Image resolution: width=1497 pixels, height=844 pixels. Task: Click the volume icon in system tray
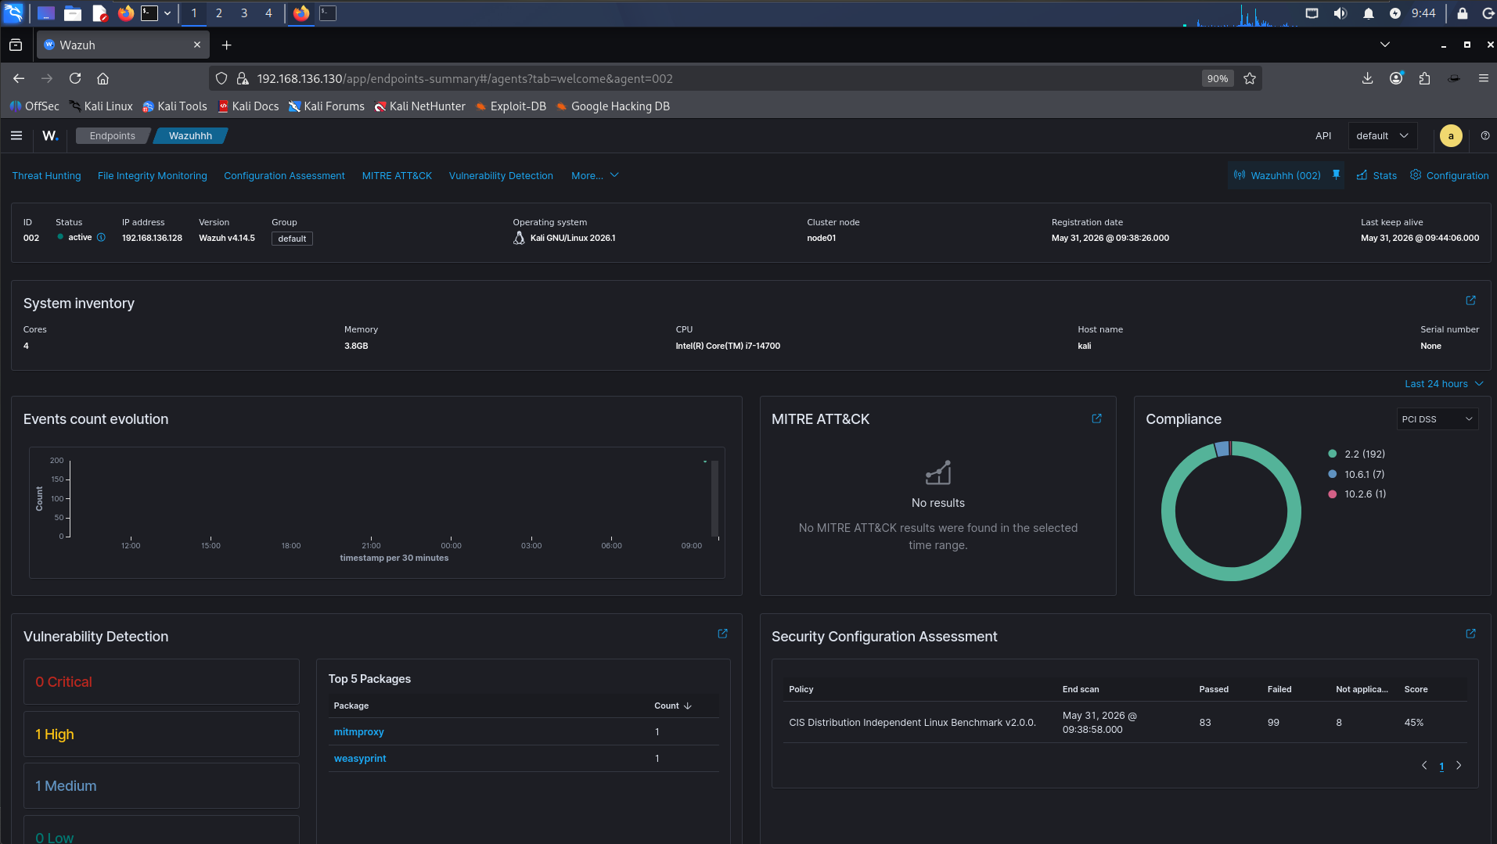(x=1340, y=13)
